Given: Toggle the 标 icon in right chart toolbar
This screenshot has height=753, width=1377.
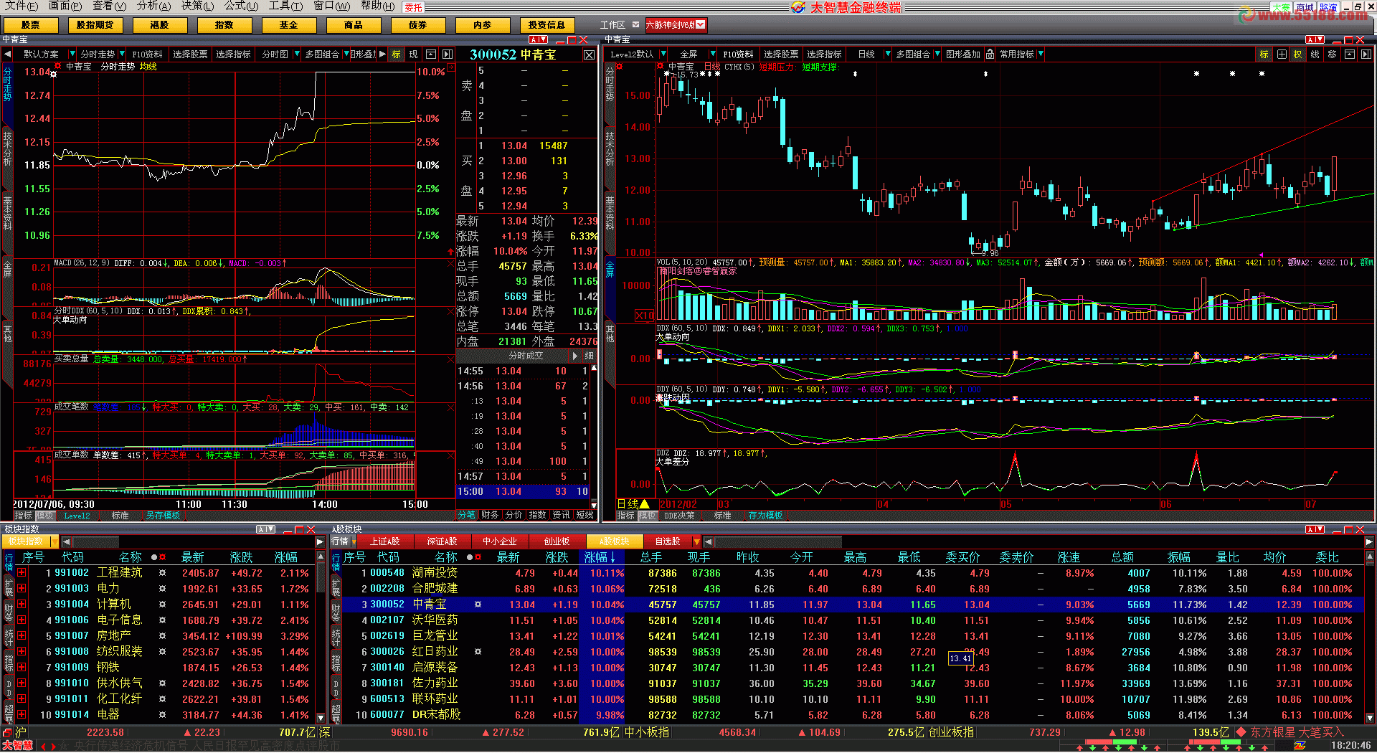Looking at the screenshot, I should (x=1264, y=55).
